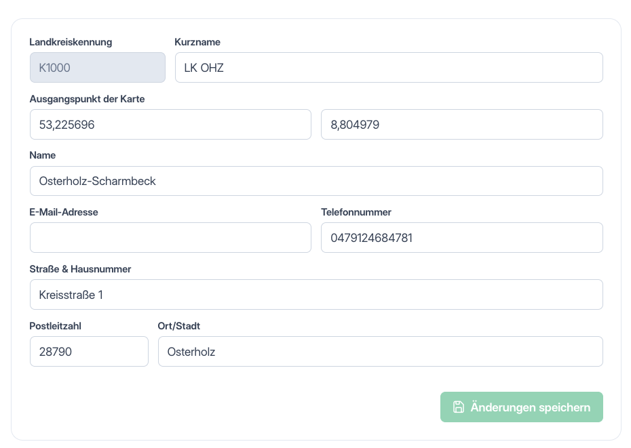Viewport: 631px width, 448px height.
Task: Select the Postleitzahl field with 28790
Action: 89,352
